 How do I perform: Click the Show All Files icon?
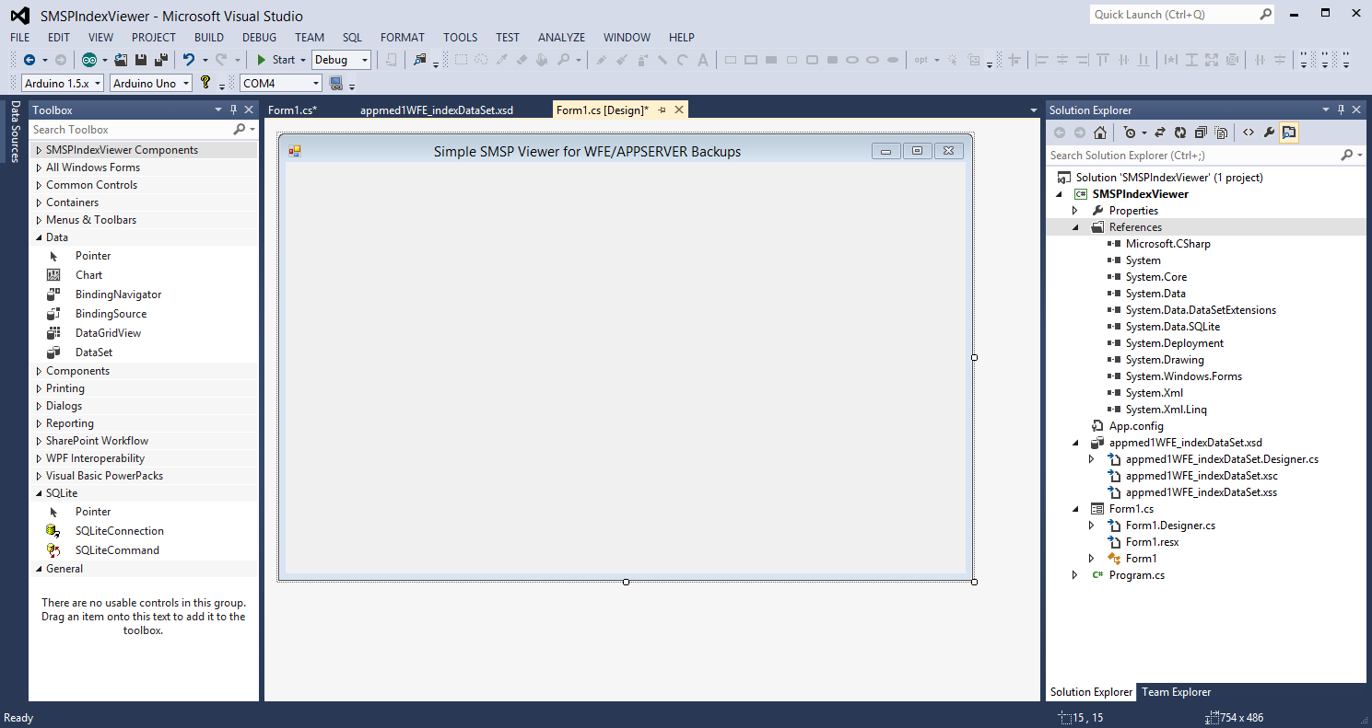click(1221, 133)
